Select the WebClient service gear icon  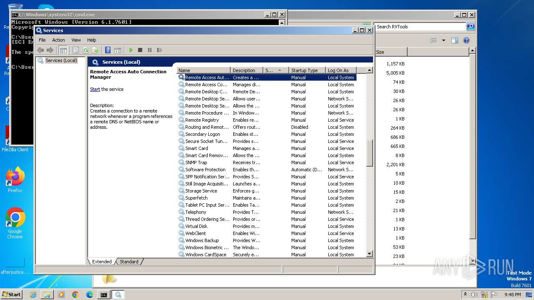click(181, 233)
